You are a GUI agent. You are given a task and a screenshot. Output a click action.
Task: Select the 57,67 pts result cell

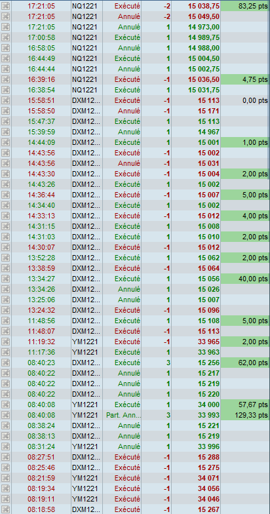[x=245, y=405]
